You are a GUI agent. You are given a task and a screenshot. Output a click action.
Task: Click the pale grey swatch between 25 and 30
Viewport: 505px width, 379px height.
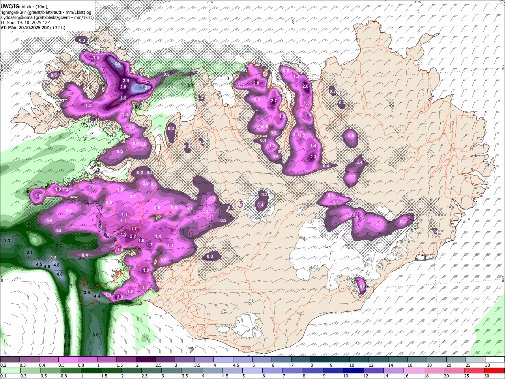coord(476,359)
